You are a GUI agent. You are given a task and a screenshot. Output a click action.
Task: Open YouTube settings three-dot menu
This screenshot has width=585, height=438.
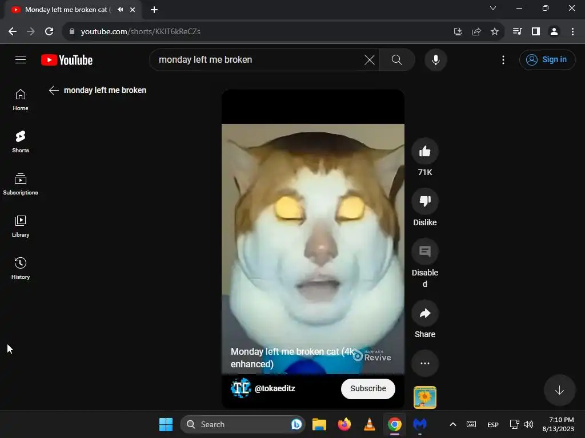click(503, 59)
